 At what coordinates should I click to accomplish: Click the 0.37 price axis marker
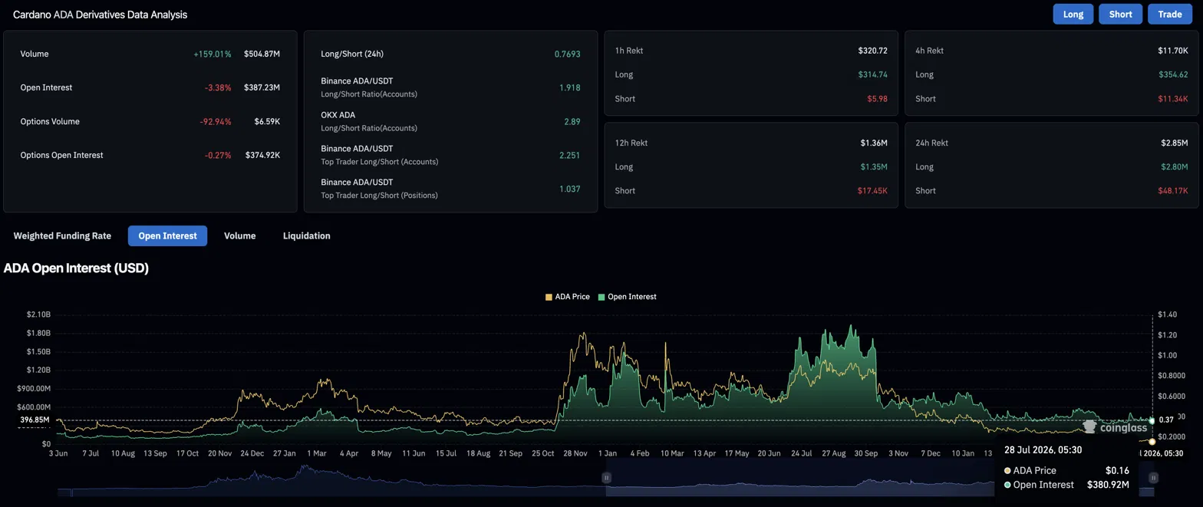pos(1166,420)
